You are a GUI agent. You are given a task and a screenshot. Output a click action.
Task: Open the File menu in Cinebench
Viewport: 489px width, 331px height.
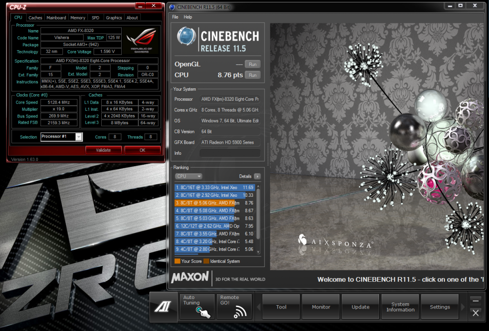tap(175, 17)
